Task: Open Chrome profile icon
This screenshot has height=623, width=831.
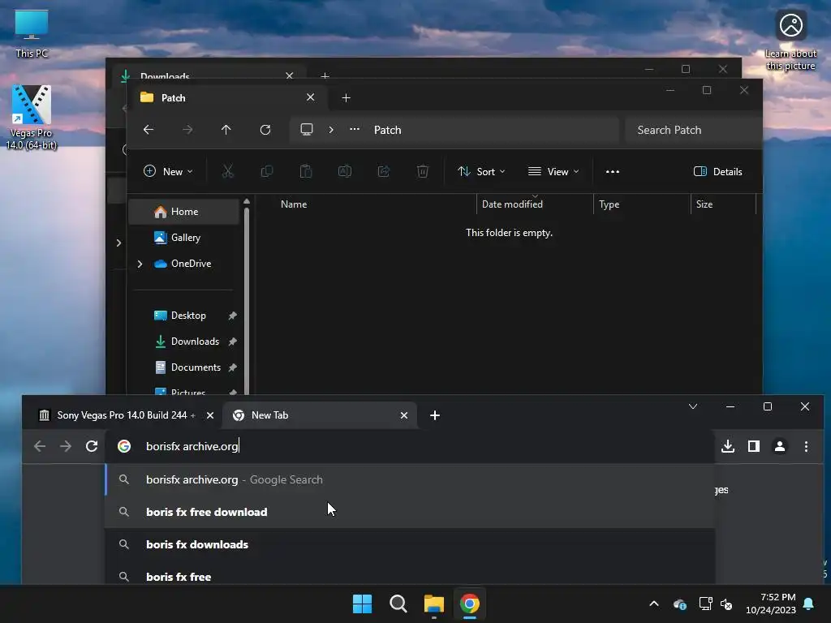Action: coord(780,447)
